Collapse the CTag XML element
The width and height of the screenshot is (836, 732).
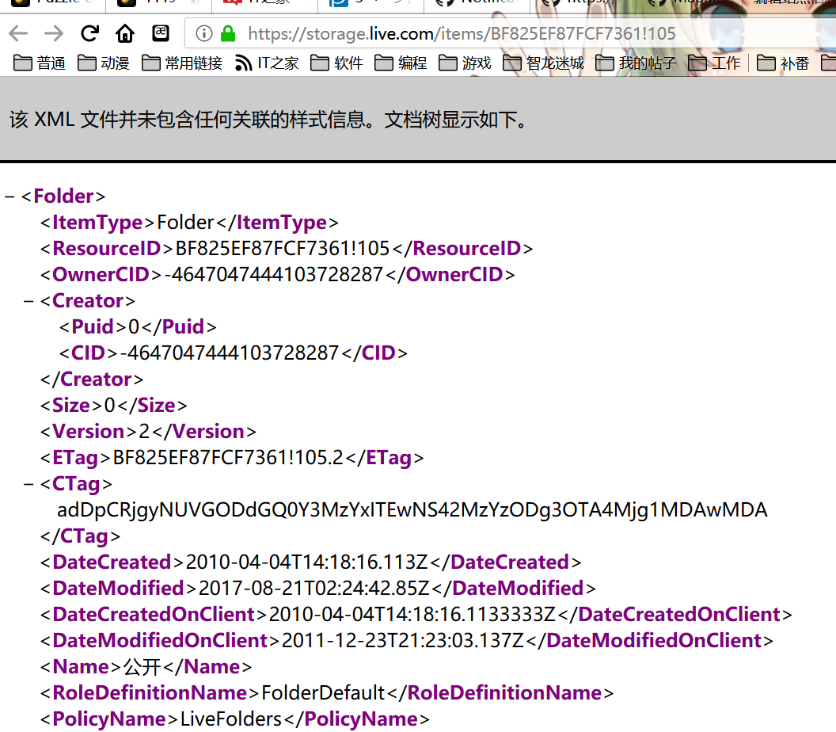[x=29, y=483]
